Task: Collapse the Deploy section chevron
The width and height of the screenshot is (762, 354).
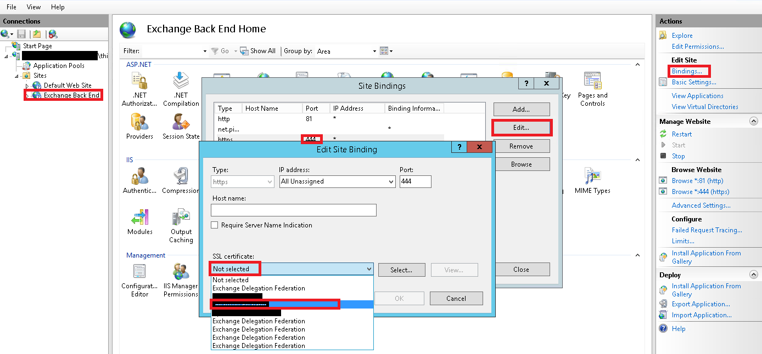Action: coord(753,275)
